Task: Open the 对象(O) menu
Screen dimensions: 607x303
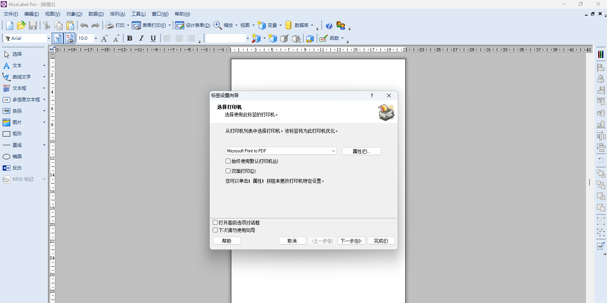Action: [x=74, y=14]
